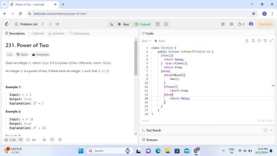This screenshot has width=277, height=156.
Task: Click code line 14 return false
Action: click(180, 98)
